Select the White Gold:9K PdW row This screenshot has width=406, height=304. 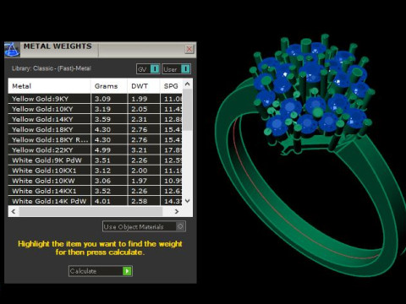[x=96, y=160]
